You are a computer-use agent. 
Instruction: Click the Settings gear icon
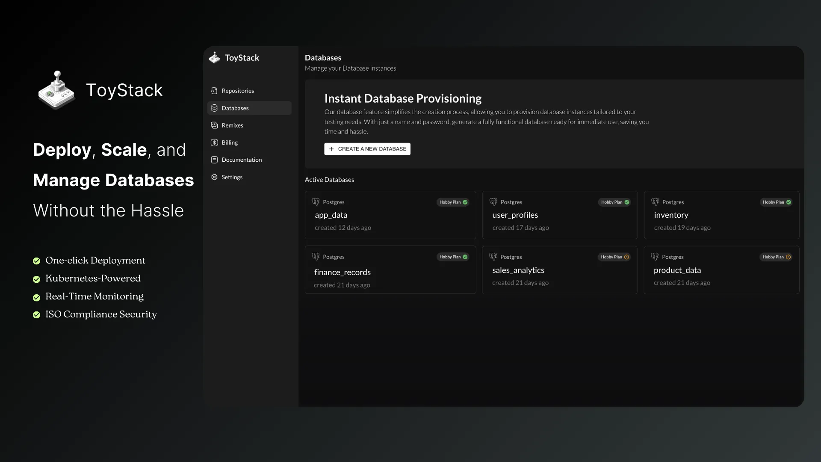coord(214,177)
